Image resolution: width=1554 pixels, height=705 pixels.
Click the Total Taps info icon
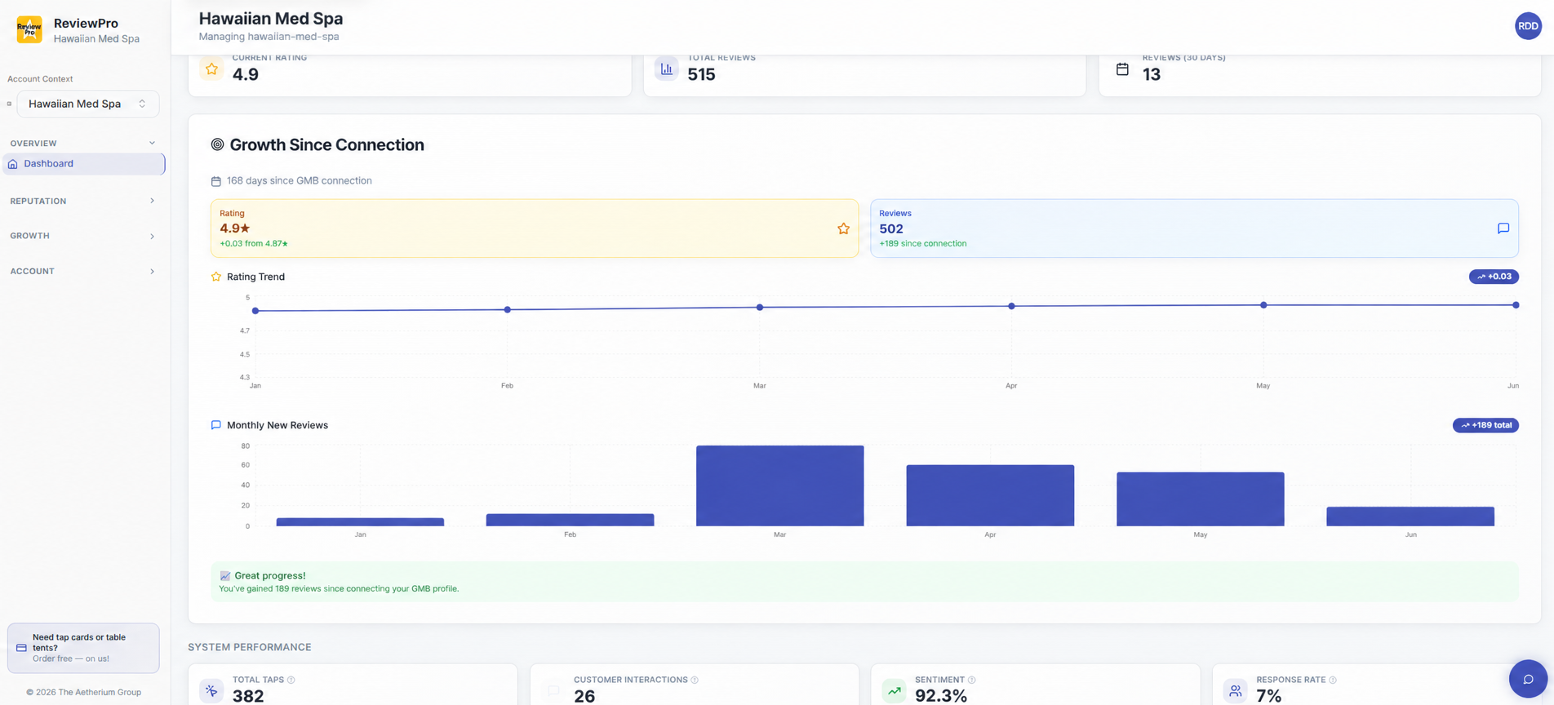291,680
